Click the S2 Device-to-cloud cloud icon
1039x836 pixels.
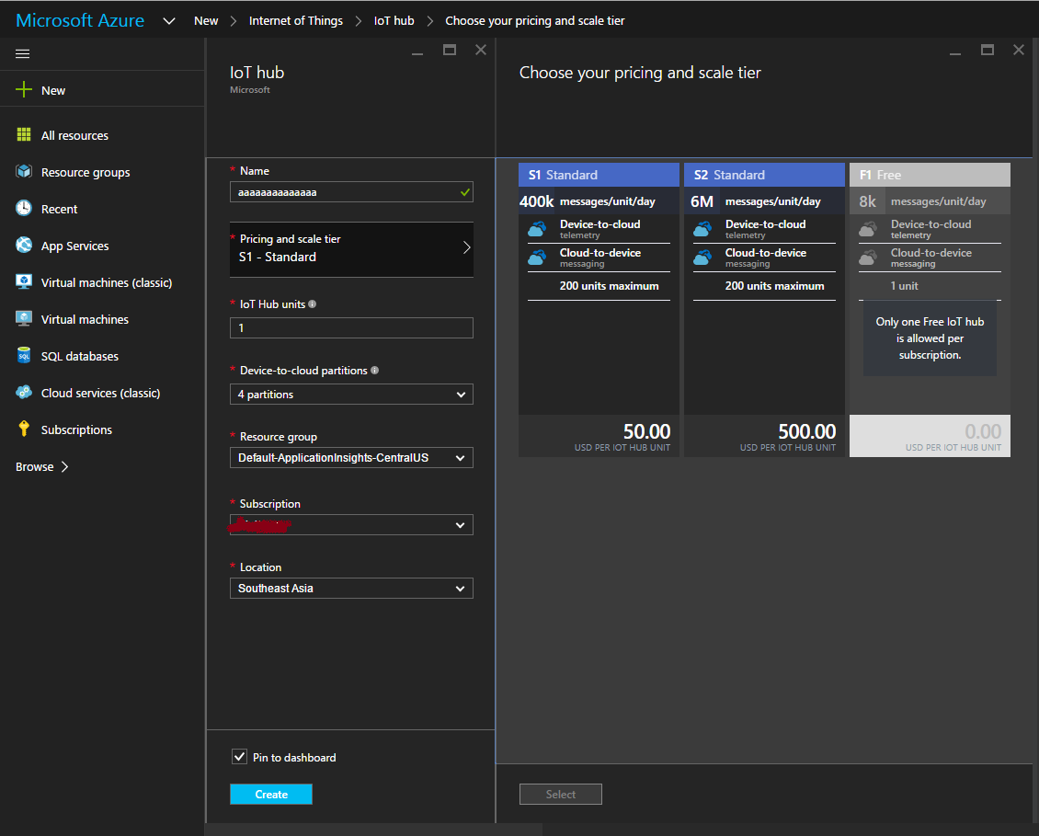703,229
